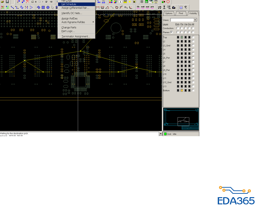Check the Conductors Etch checkbox

[177, 28]
